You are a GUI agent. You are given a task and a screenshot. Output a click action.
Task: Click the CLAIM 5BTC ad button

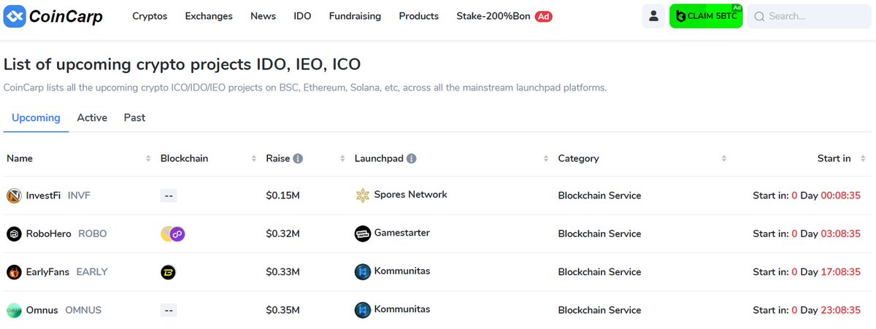tap(706, 16)
